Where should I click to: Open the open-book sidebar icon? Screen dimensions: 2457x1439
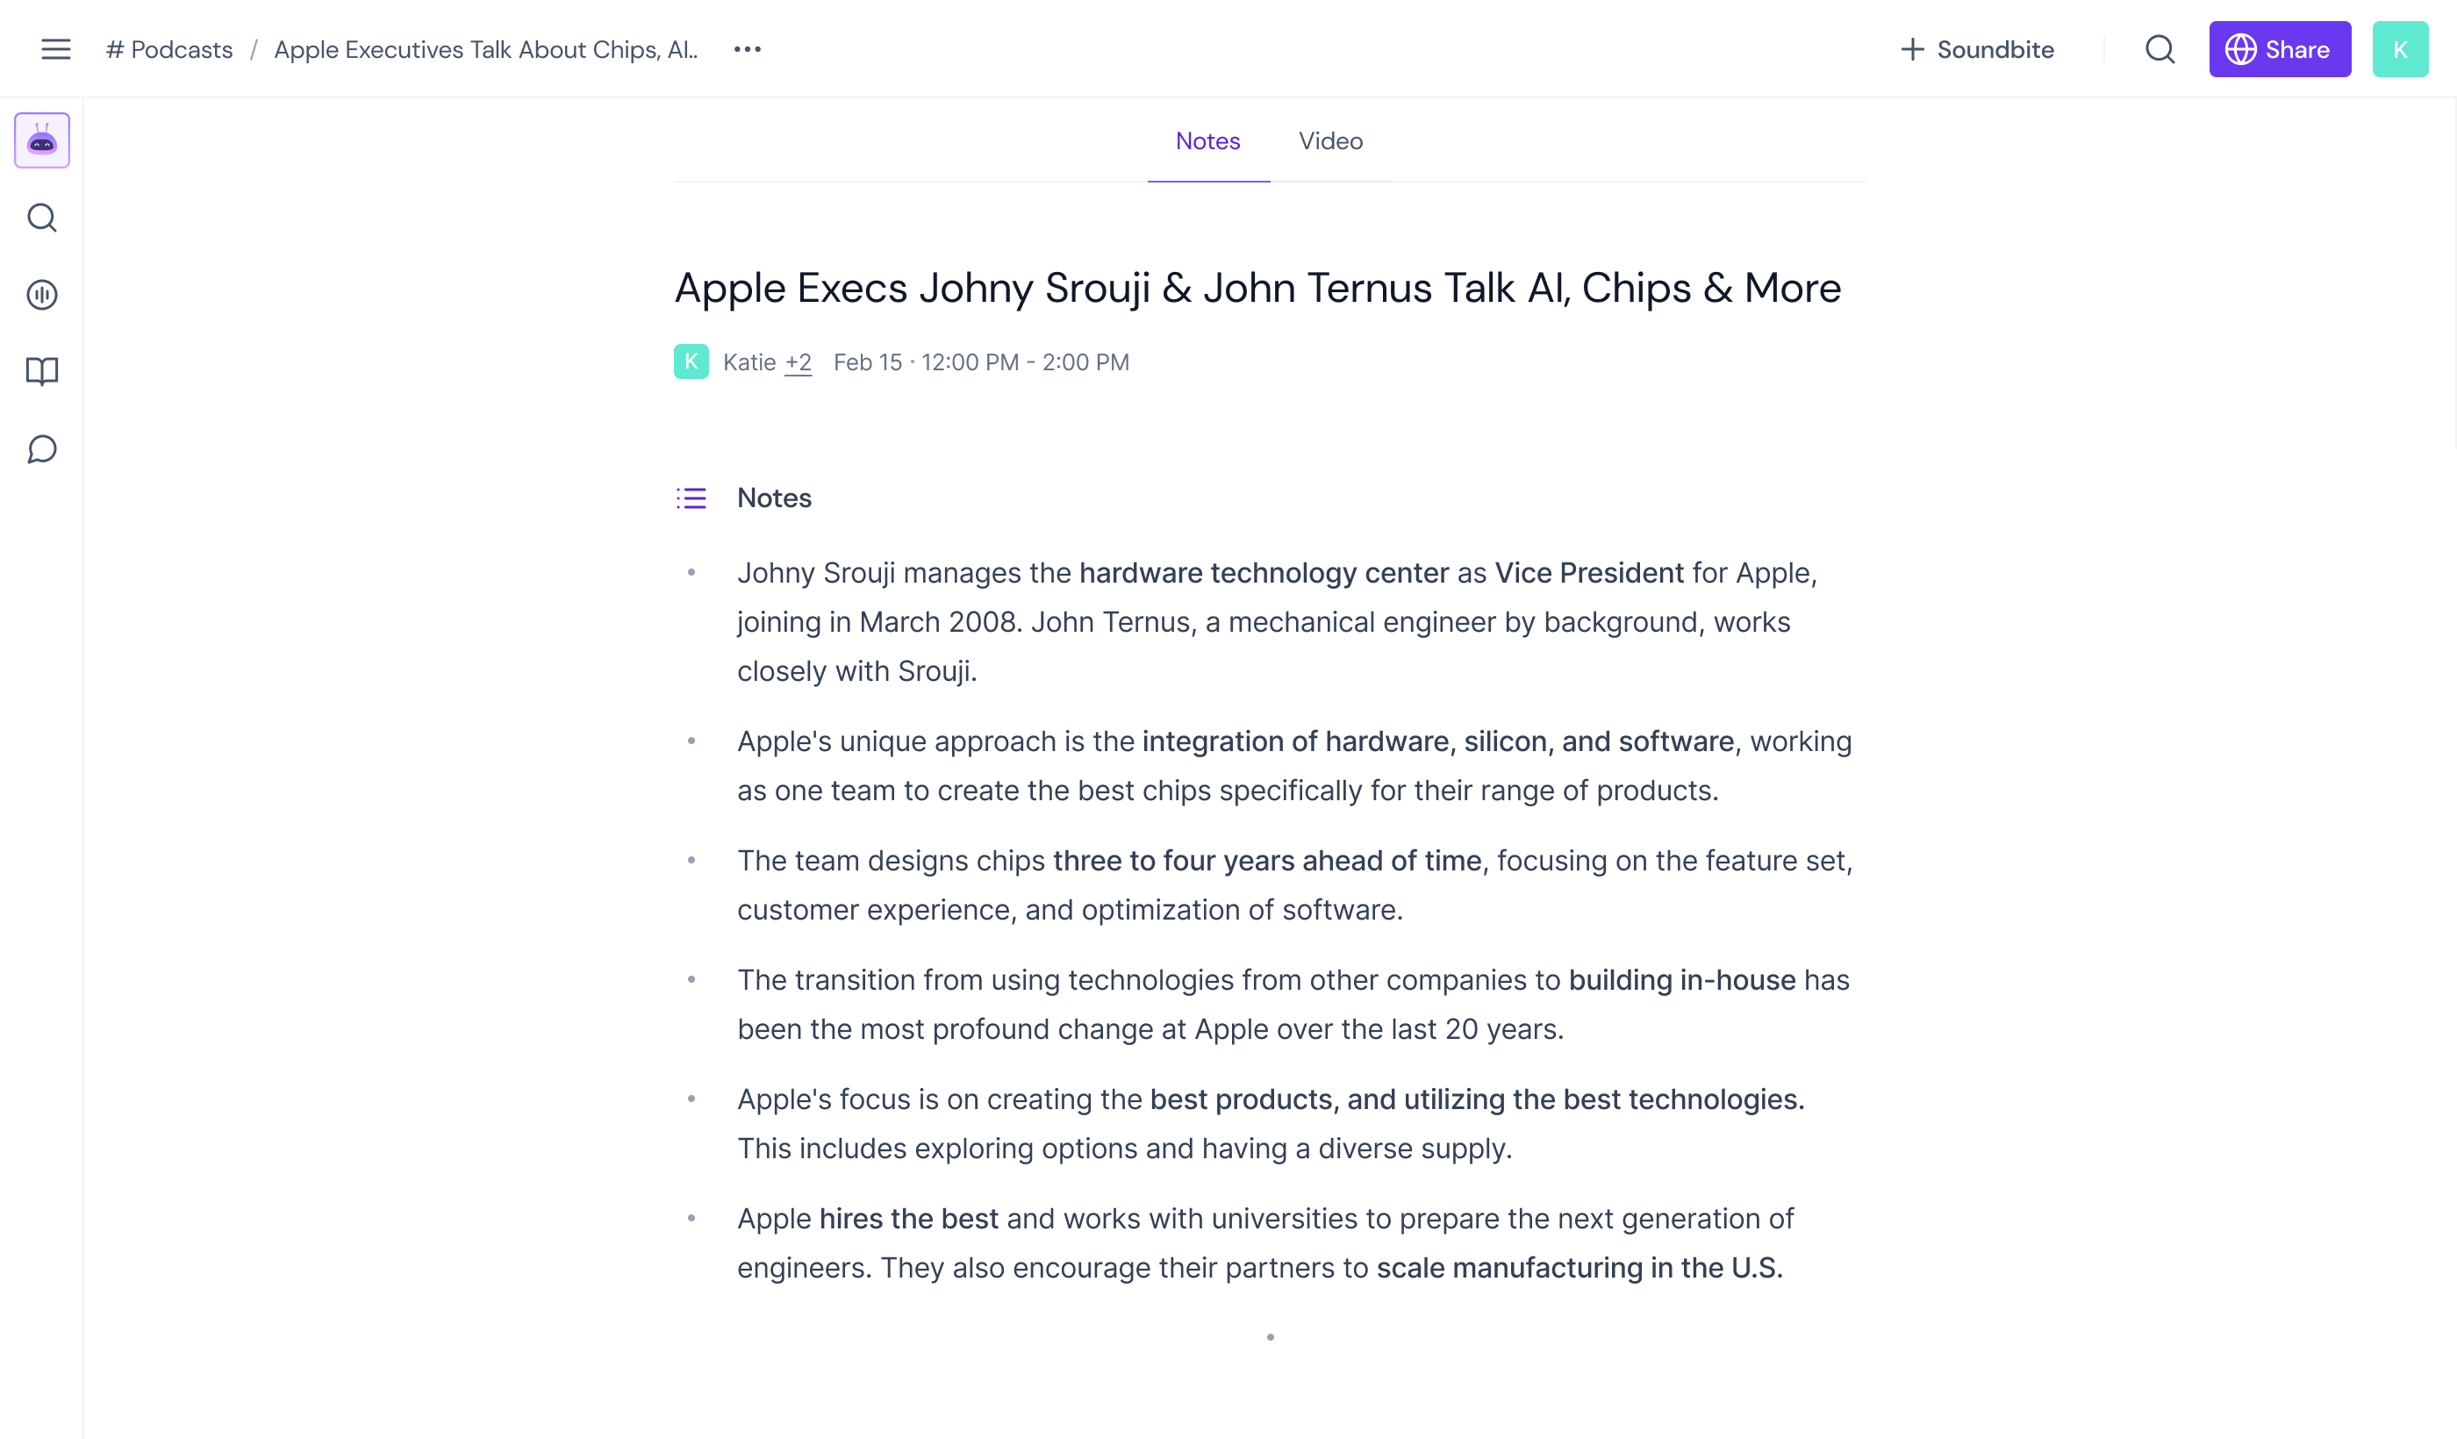(42, 371)
